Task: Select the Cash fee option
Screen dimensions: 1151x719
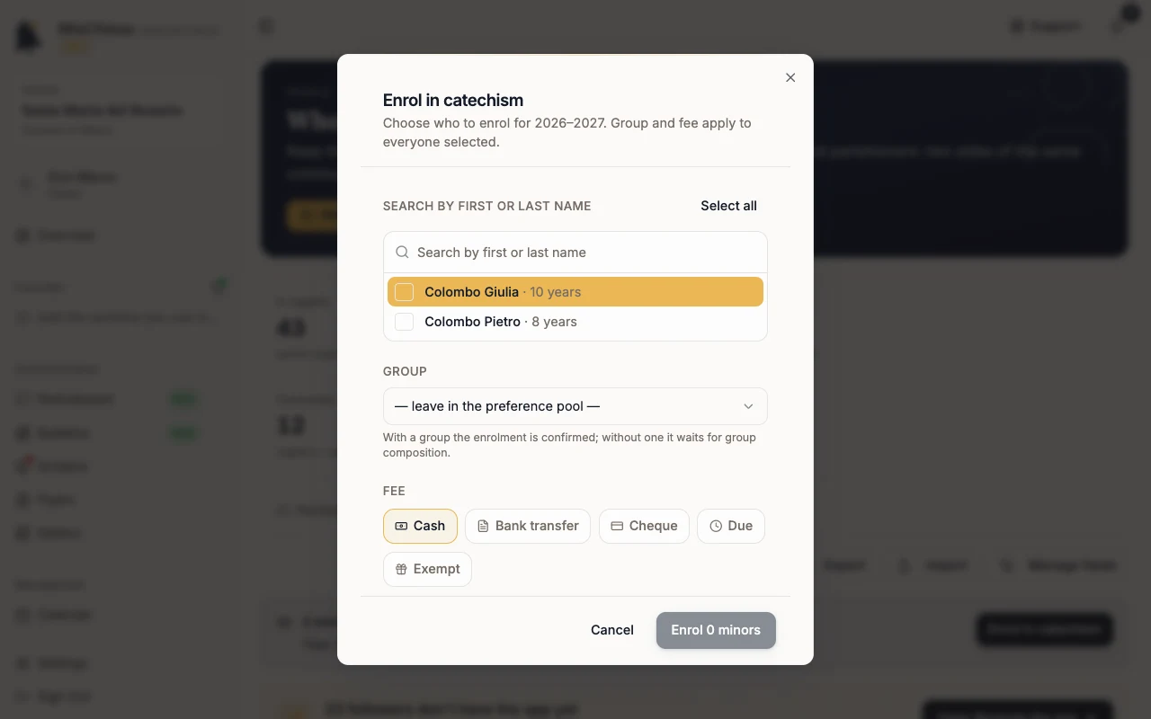Action: click(x=420, y=526)
